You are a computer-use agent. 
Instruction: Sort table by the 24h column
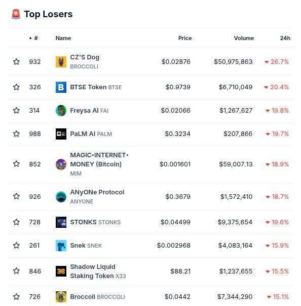point(285,38)
